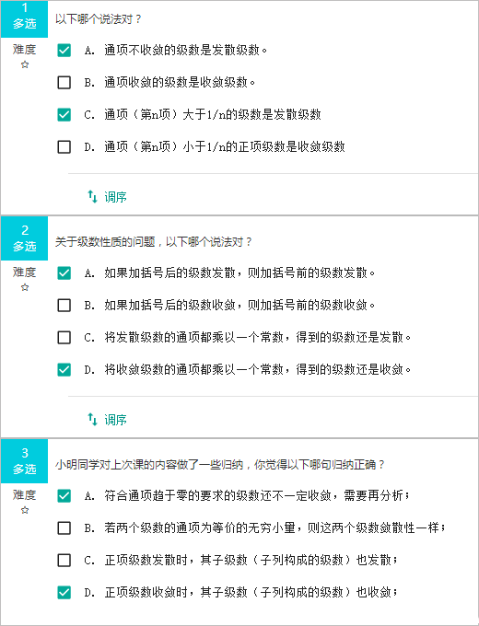The image size is (479, 626).
Task: Uncheck option C in question 1
Action: coord(64,114)
